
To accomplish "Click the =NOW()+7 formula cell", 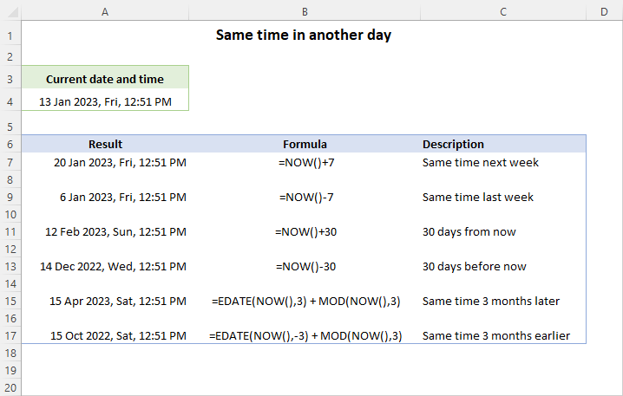I will click(305, 162).
